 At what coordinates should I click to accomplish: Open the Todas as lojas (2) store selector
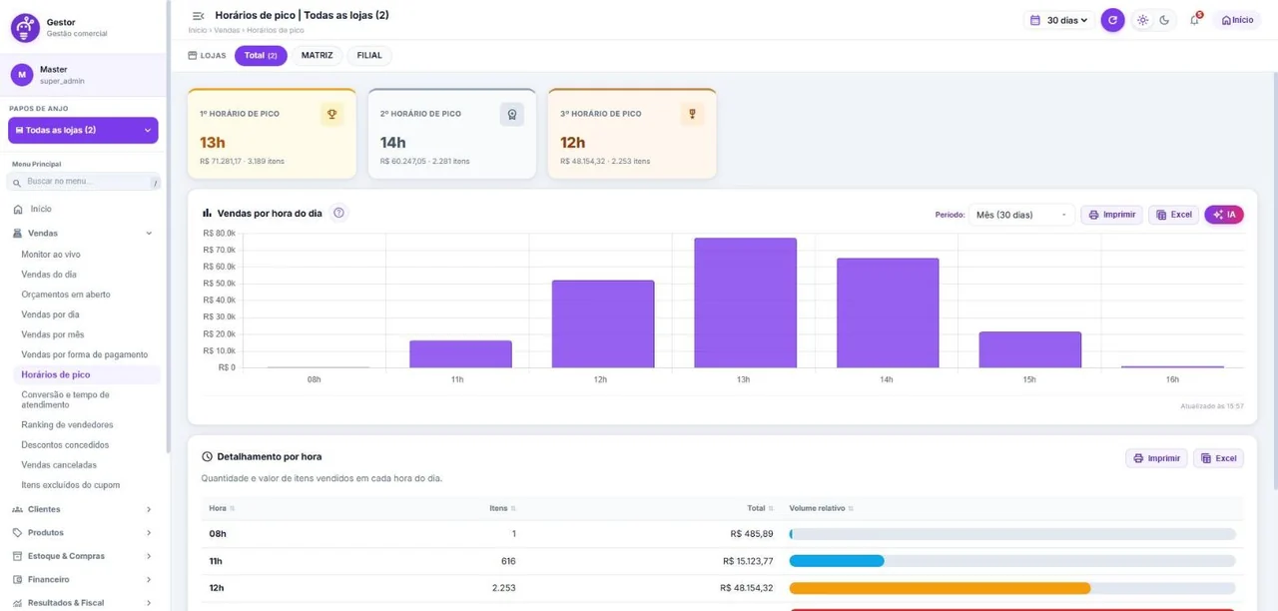pyautogui.click(x=83, y=130)
